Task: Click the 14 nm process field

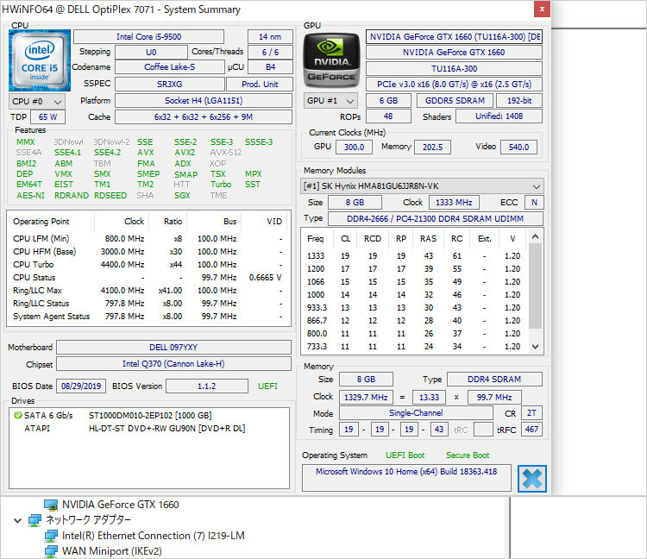Action: coord(270,37)
